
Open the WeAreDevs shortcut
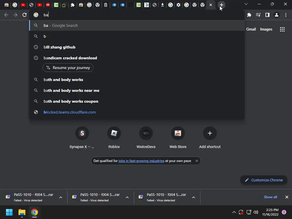click(x=146, y=137)
